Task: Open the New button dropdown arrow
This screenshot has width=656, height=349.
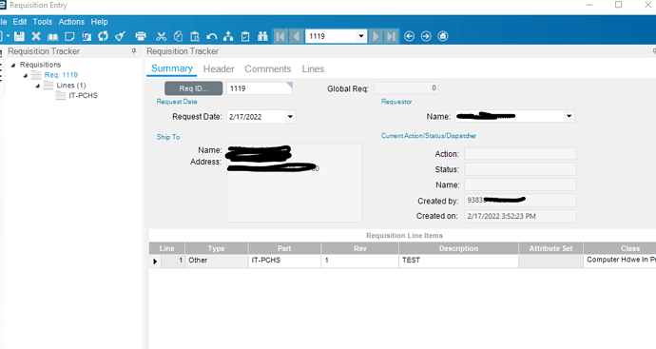Action: tap(8, 36)
